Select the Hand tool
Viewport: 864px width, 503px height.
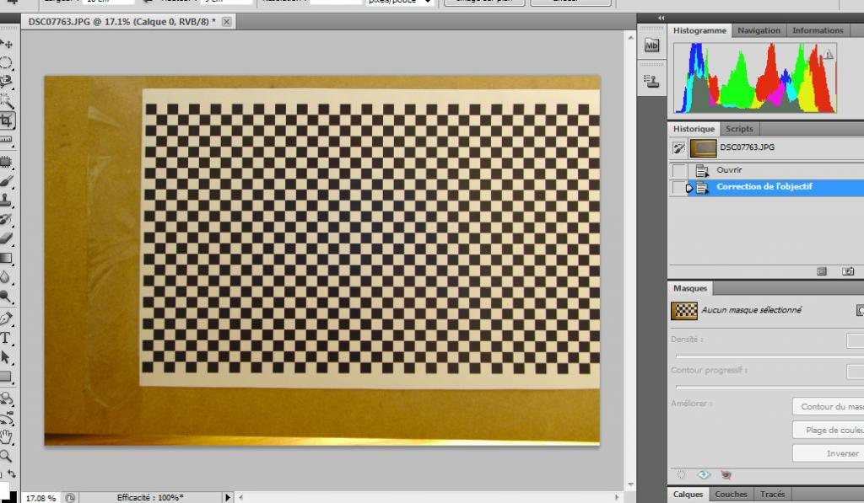pos(6,437)
